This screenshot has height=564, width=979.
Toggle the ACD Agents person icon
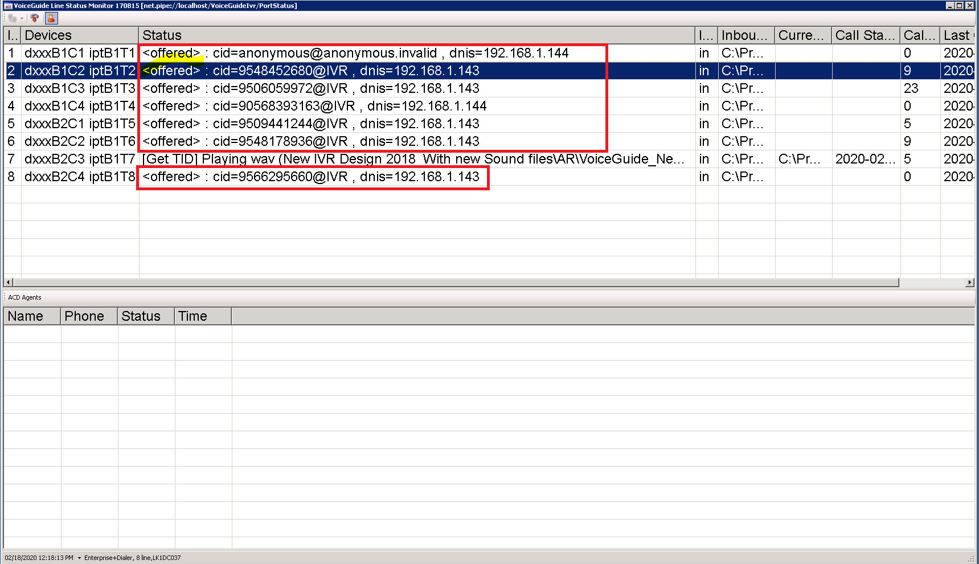51,18
